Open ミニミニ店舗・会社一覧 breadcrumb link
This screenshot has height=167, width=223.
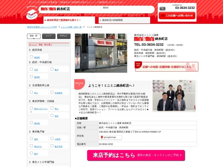pyautogui.click(x=71, y=27)
